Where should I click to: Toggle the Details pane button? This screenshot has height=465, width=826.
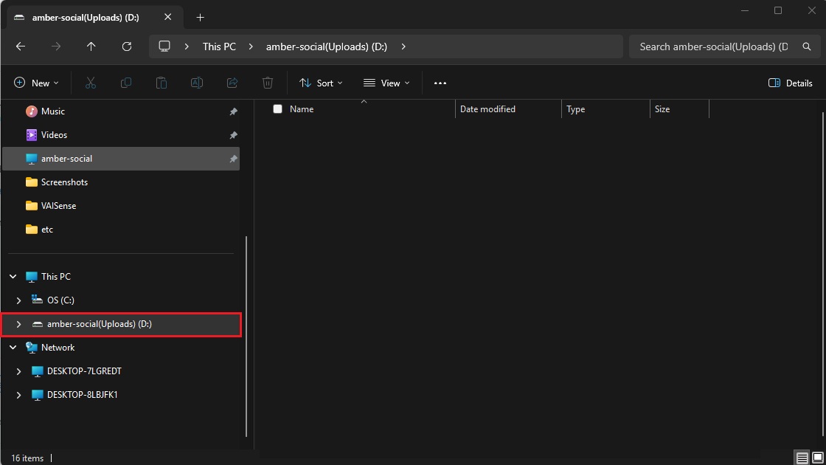790,83
